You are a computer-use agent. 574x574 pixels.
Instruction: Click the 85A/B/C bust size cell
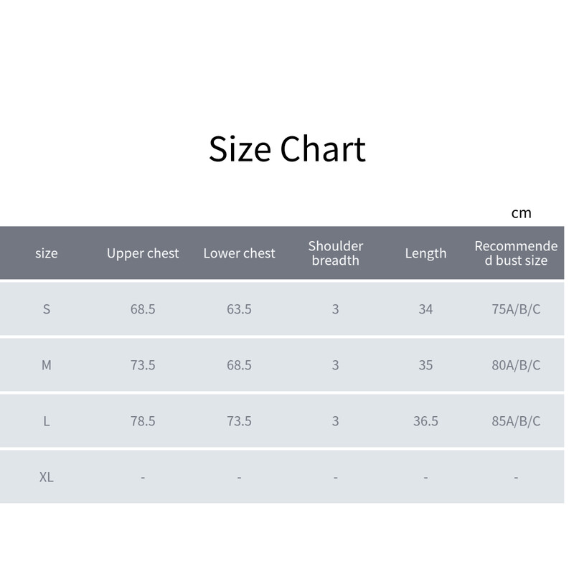pos(516,421)
